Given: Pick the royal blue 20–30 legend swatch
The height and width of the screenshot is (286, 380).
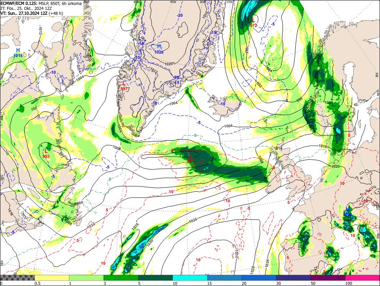Looking at the screenshot, I should coord(259,278).
